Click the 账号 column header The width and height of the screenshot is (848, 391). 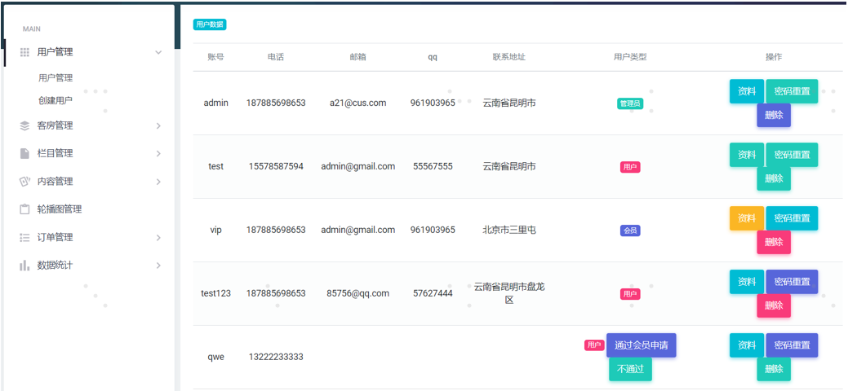pyautogui.click(x=215, y=57)
